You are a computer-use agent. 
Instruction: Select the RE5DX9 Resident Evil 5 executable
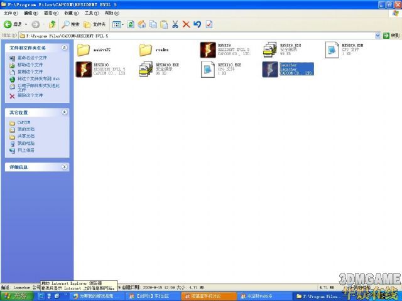click(225, 50)
